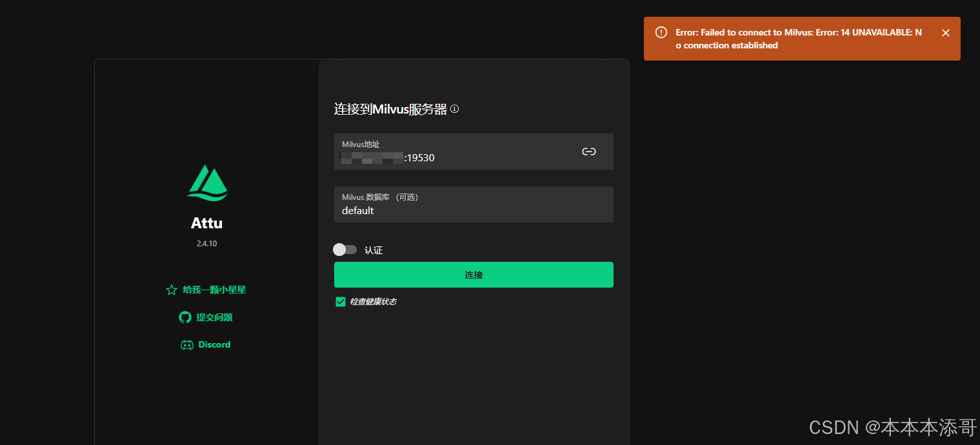Click the version number 2.4.10
The width and height of the screenshot is (980, 445).
[207, 244]
